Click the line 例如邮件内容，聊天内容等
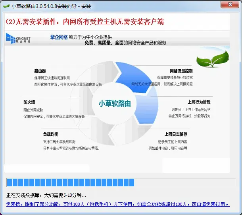 (168, 149)
